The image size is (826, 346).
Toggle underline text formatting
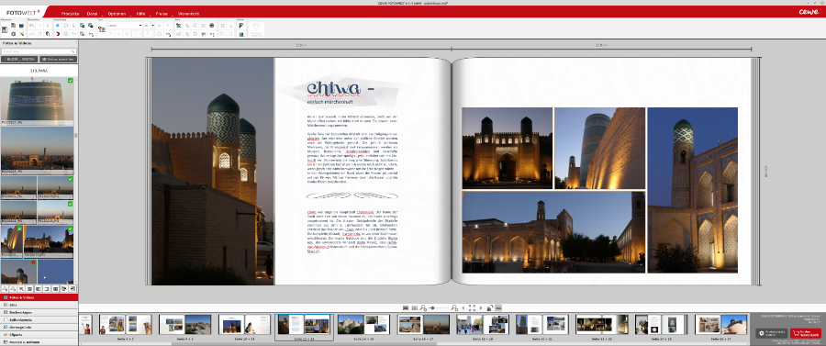coord(127,34)
